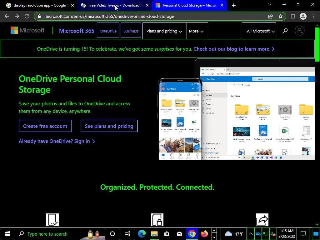Share this page using the share icon
Image resolution: width=320 pixels, height=240 pixels.
click(271, 16)
